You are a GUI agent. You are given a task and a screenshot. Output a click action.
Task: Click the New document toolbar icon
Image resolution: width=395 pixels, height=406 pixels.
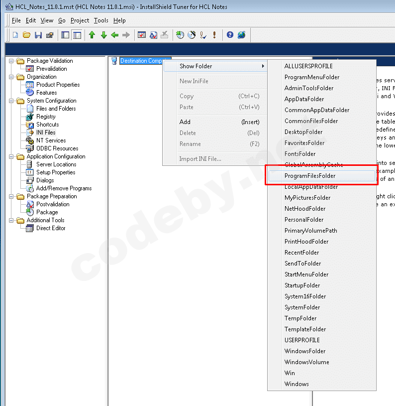[x=15, y=35]
